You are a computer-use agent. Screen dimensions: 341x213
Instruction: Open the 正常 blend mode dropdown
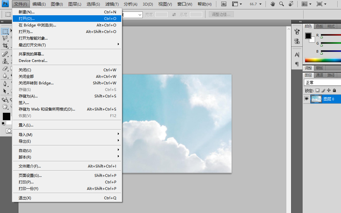coord(322,83)
